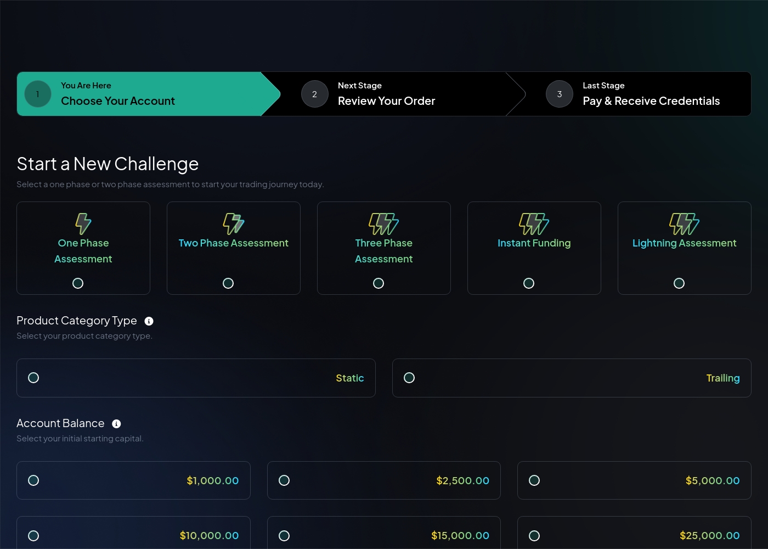Click the One Phase Assessment label
This screenshot has height=549, width=768.
tap(83, 251)
